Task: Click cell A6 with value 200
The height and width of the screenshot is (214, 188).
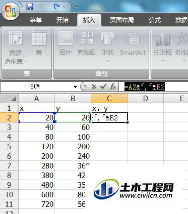Action: [x=36, y=156]
